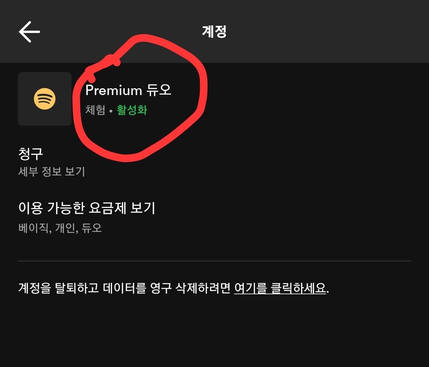
Task: Tap the dot between 체험 and 활성화
Action: [x=111, y=111]
